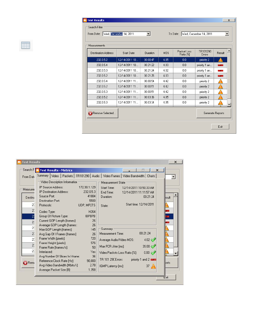Click the warning icon in the 232.0.5.2 00:00:51 row
This screenshot has height=316, width=260.
point(220,87)
